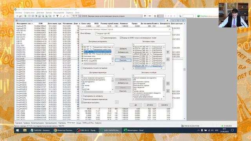Click the connection arrow icon in toolbar
This screenshot has width=251, height=141.
(17, 16)
